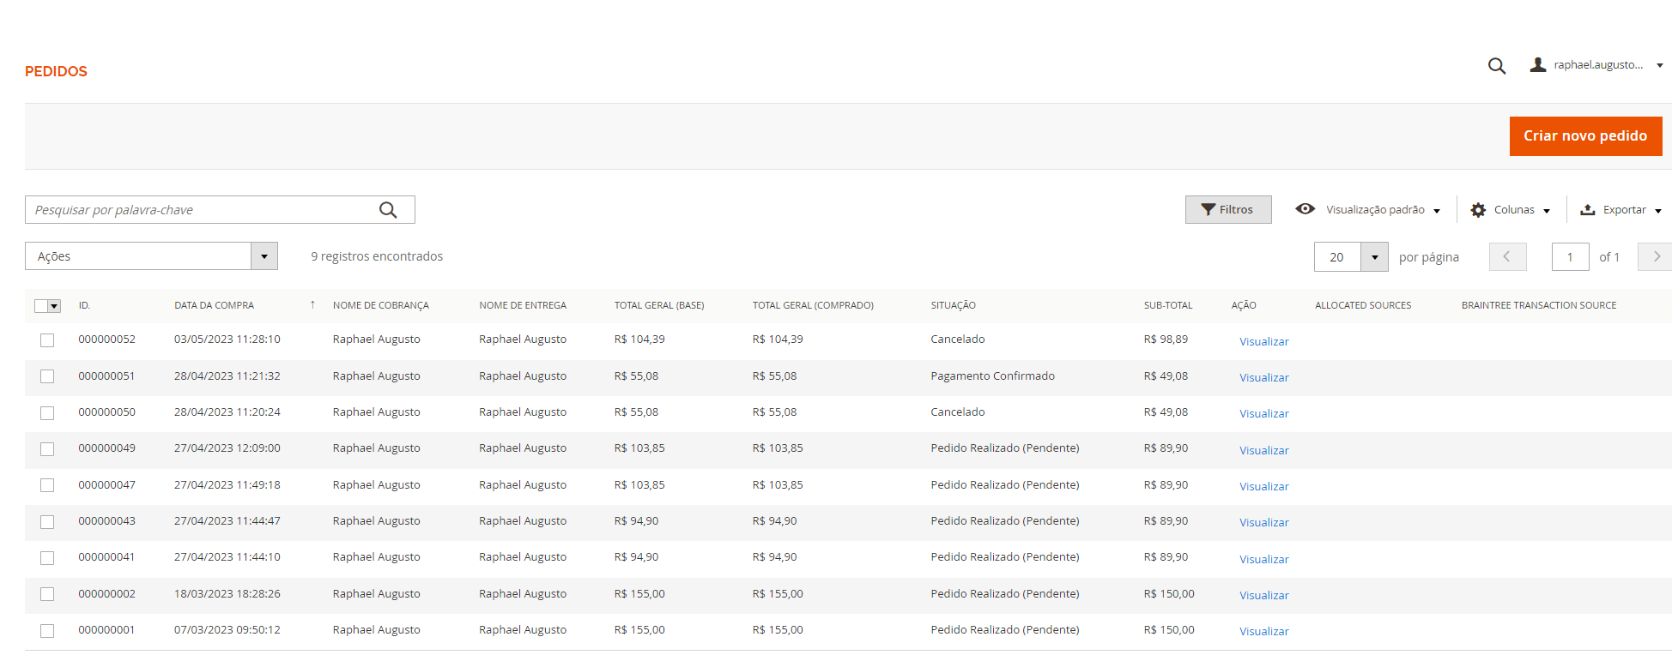Screen dimensions: 1672x655
Task: Open Visualizar link for order 000000051
Action: pyautogui.click(x=1263, y=378)
